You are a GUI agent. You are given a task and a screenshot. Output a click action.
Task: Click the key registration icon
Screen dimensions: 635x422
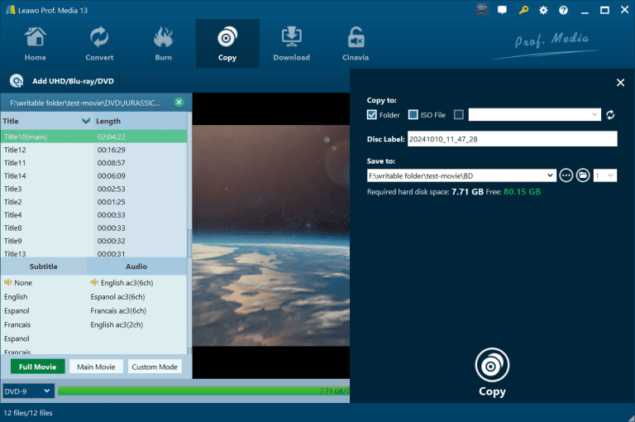click(x=523, y=10)
